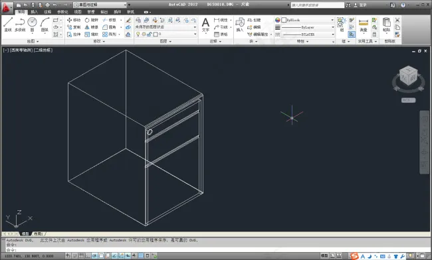Toggle the layer lock icon

pyautogui.click(x=149, y=34)
